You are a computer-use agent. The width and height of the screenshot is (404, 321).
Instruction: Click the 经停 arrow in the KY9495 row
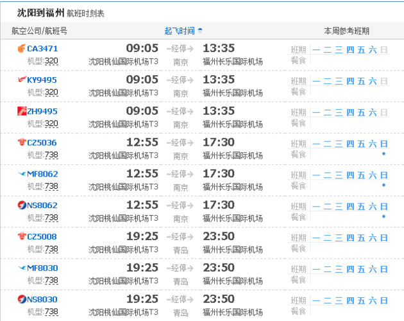[180, 80]
